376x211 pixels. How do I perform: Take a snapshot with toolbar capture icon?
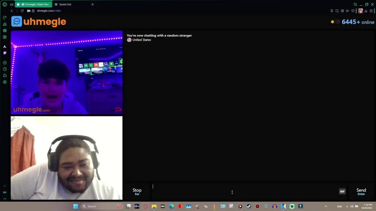337,11
